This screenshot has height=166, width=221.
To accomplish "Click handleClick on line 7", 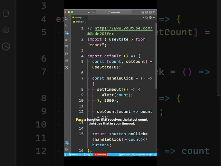I will [x=120, y=79].
